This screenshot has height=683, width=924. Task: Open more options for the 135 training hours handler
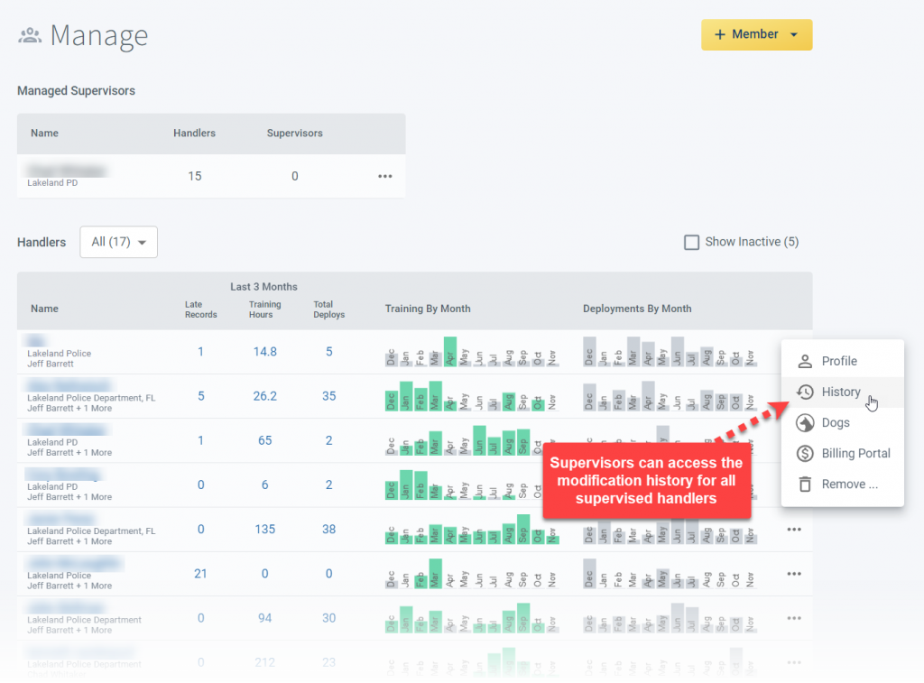794,530
